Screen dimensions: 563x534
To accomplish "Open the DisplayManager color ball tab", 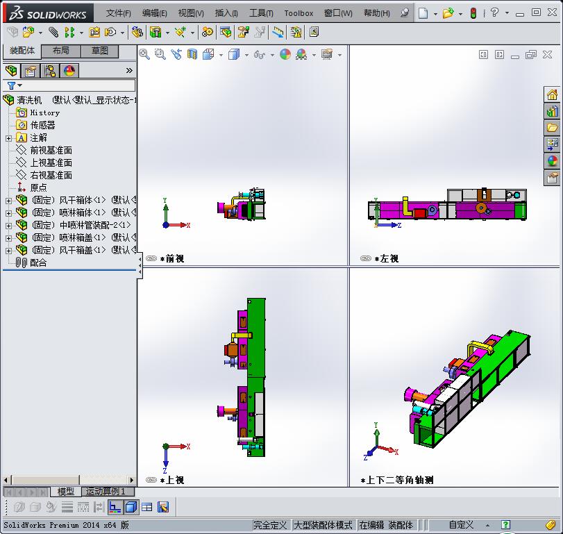I will (69, 71).
